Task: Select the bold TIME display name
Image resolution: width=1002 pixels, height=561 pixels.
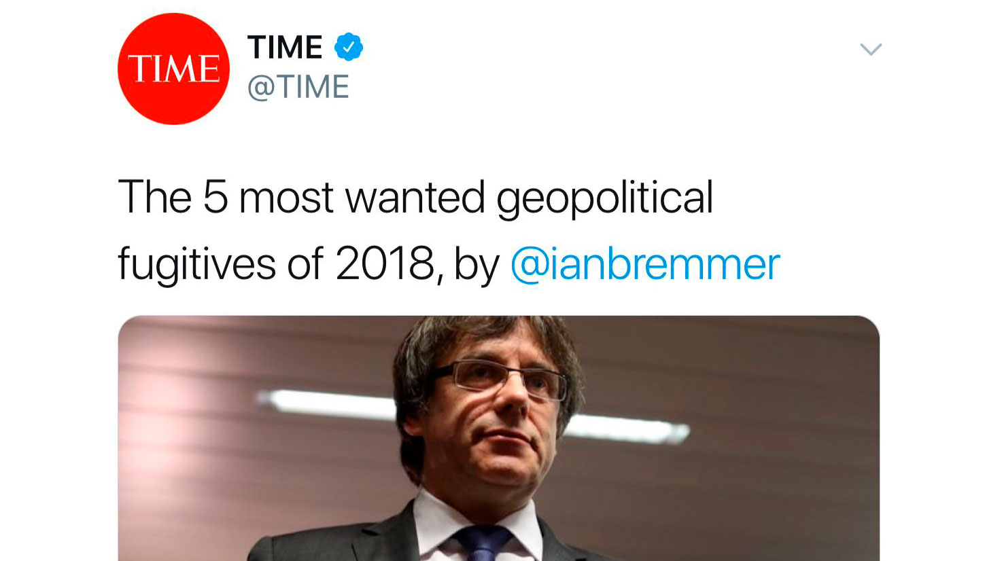Action: click(x=285, y=48)
